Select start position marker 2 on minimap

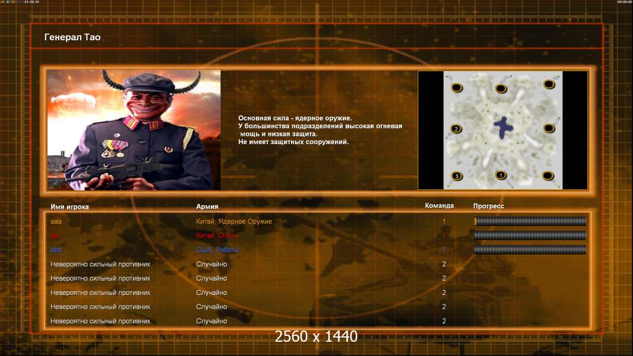[x=456, y=129]
